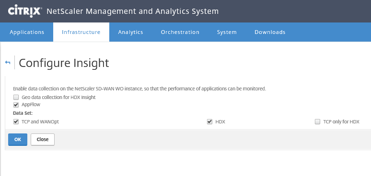The height and width of the screenshot is (176, 371).
Task: Check the TCP only for HDX box
Action: [317, 122]
